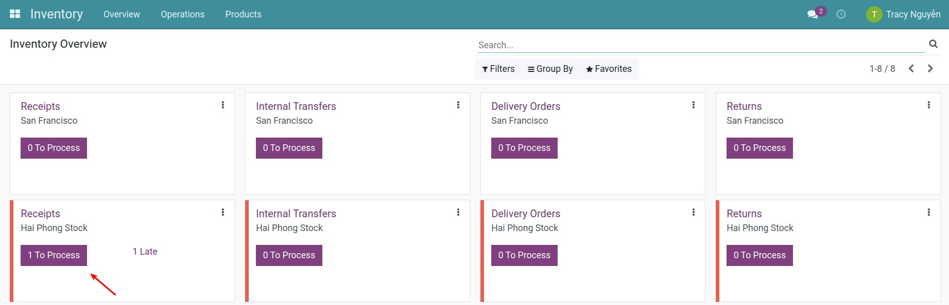Open the activities clock icon
The height and width of the screenshot is (305, 949).
841,14
